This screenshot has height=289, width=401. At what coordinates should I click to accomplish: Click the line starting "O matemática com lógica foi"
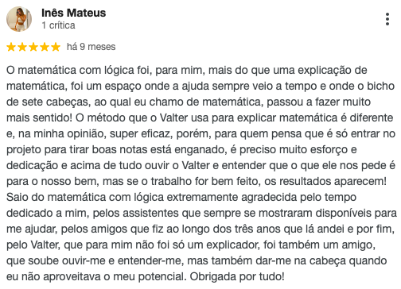tap(187, 71)
